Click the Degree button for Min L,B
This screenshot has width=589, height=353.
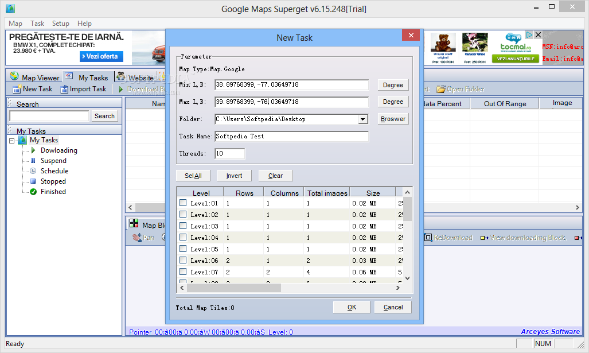pyautogui.click(x=393, y=85)
